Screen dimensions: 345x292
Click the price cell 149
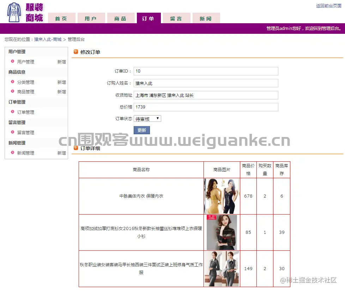248,268
